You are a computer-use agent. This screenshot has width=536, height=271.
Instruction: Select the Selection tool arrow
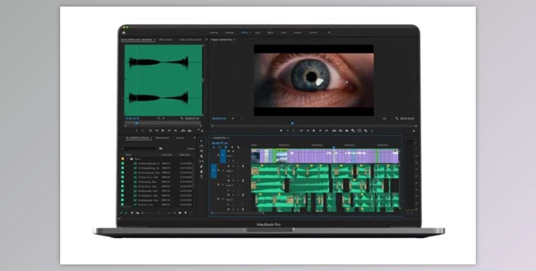point(202,141)
